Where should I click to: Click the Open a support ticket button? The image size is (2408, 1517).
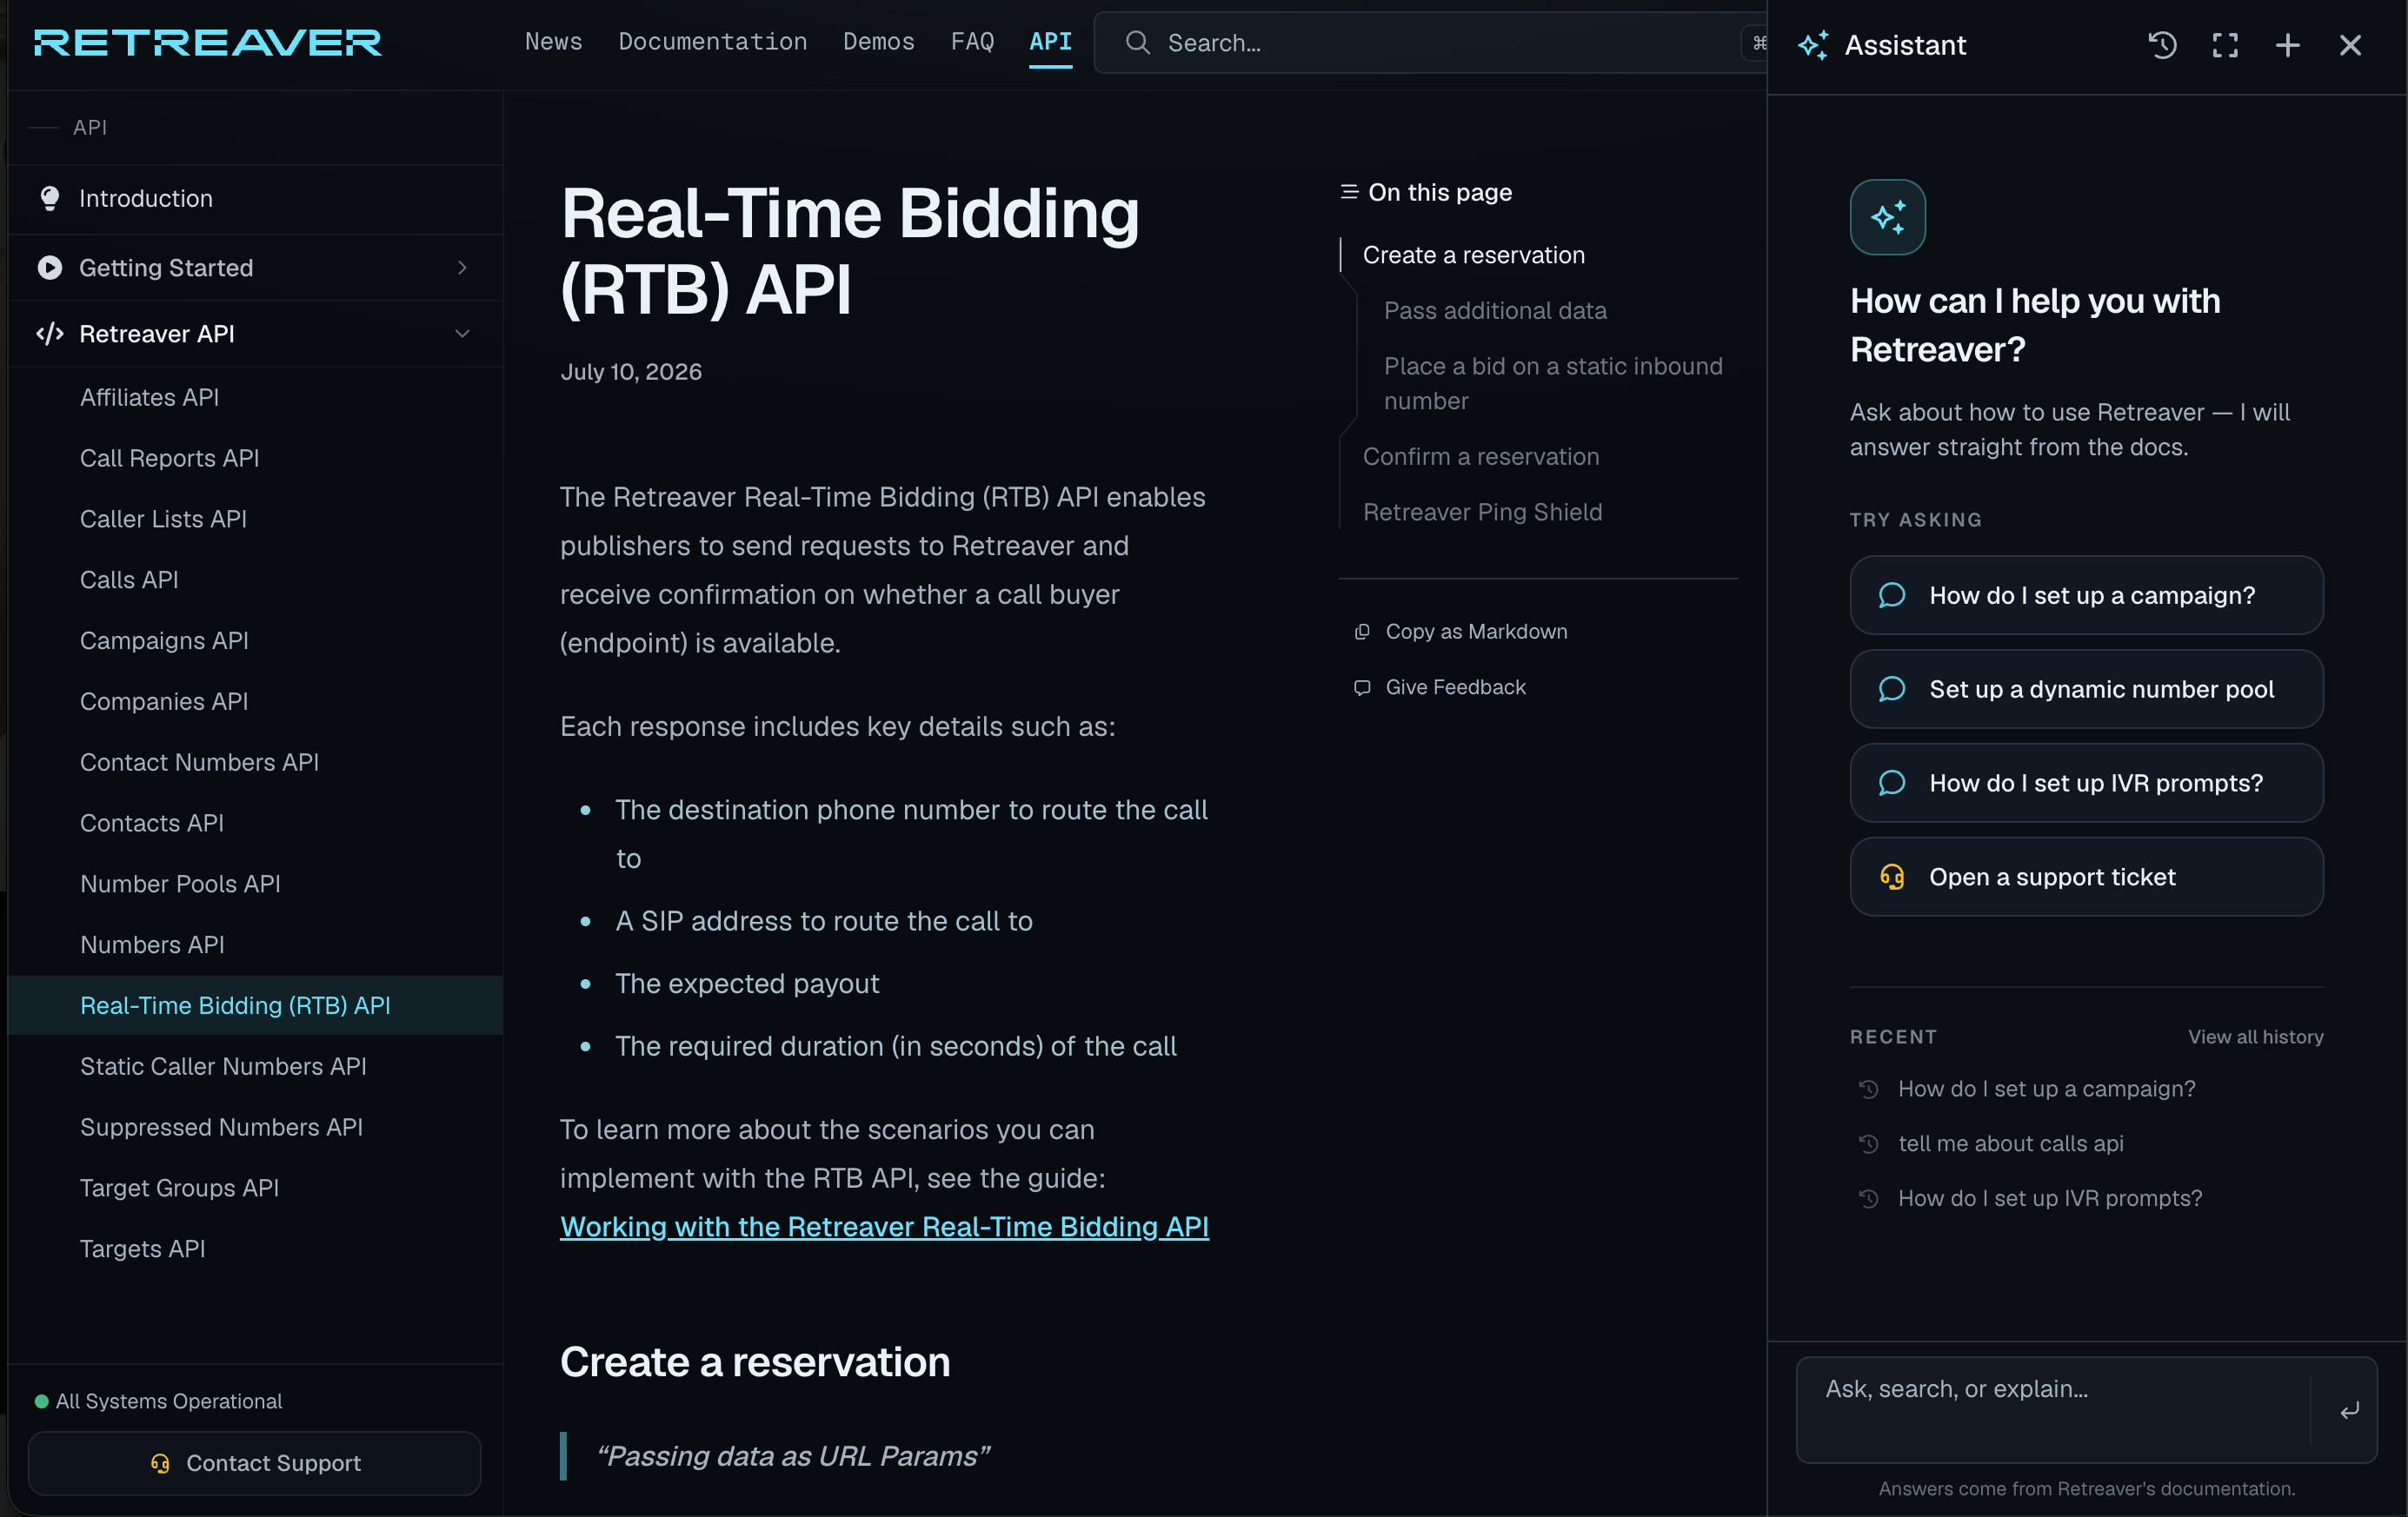click(x=2086, y=878)
